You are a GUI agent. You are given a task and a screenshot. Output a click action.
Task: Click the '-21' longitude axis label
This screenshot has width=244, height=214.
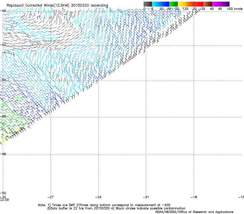146,197
